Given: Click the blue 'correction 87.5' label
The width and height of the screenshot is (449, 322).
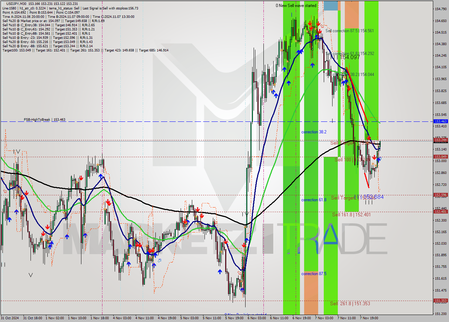Looking at the screenshot, I should coord(314,274).
